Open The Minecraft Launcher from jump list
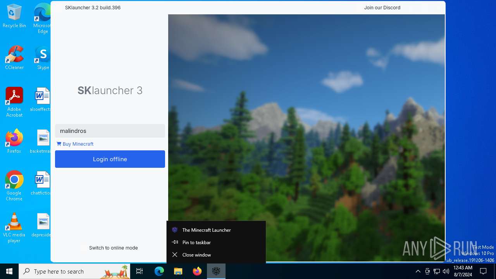This screenshot has height=279, width=496. [216, 230]
